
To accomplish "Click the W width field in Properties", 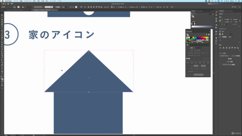I will [x=235, y=19].
